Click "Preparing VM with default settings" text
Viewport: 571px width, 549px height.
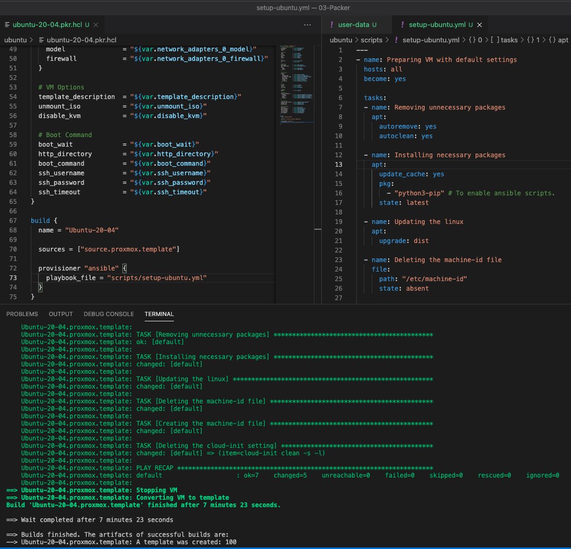click(x=452, y=60)
